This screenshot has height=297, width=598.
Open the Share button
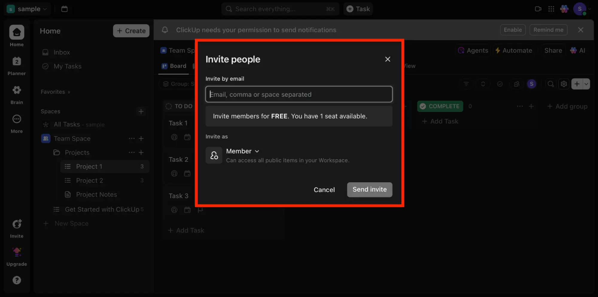tap(553, 50)
